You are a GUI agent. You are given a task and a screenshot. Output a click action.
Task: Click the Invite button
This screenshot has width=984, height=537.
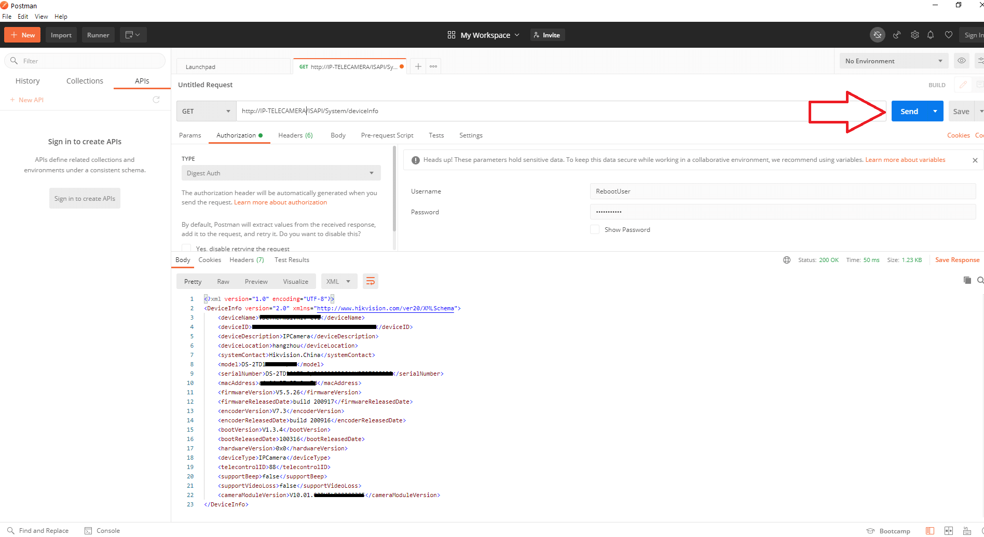pyautogui.click(x=547, y=35)
